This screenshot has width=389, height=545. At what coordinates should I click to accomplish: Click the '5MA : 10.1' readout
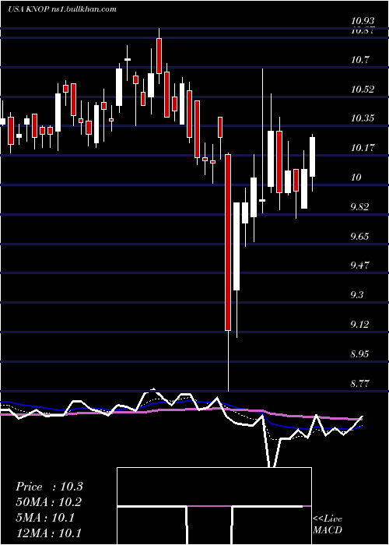45,518
